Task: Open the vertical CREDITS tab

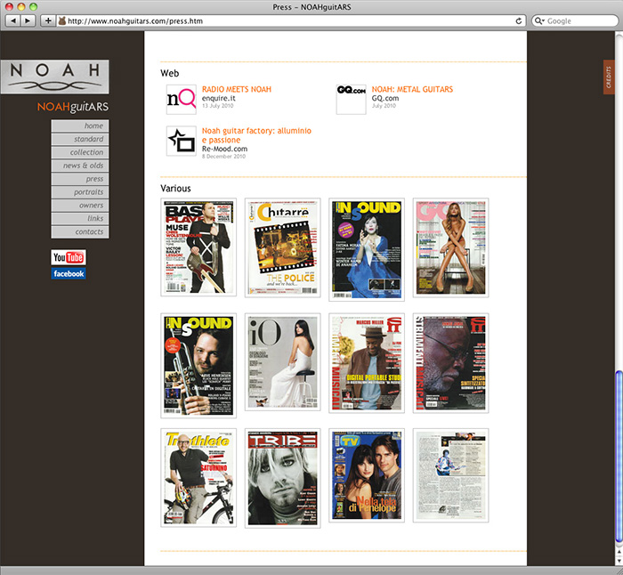Action: click(609, 77)
